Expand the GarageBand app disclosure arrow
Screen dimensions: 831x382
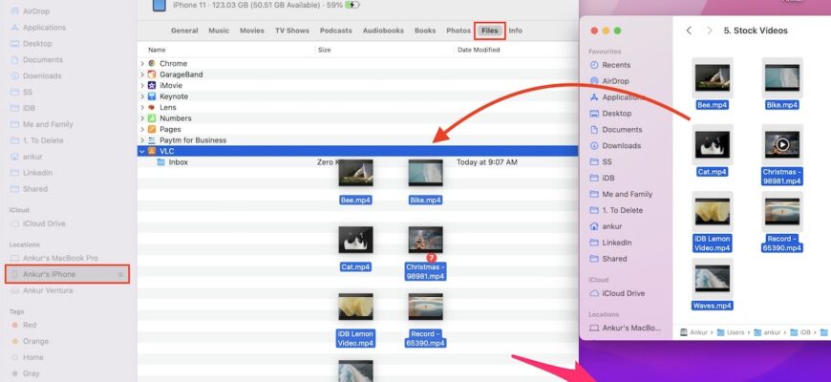[x=142, y=74]
